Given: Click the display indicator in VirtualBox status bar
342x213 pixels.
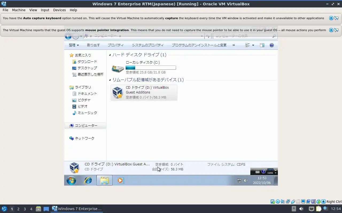Looking at the screenshot, I should click(303, 202).
